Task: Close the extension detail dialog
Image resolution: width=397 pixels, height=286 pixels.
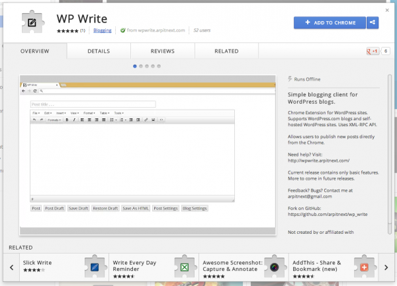Action: click(x=387, y=10)
